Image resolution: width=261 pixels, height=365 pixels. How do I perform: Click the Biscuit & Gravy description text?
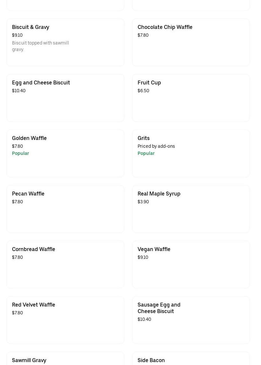coord(40,46)
